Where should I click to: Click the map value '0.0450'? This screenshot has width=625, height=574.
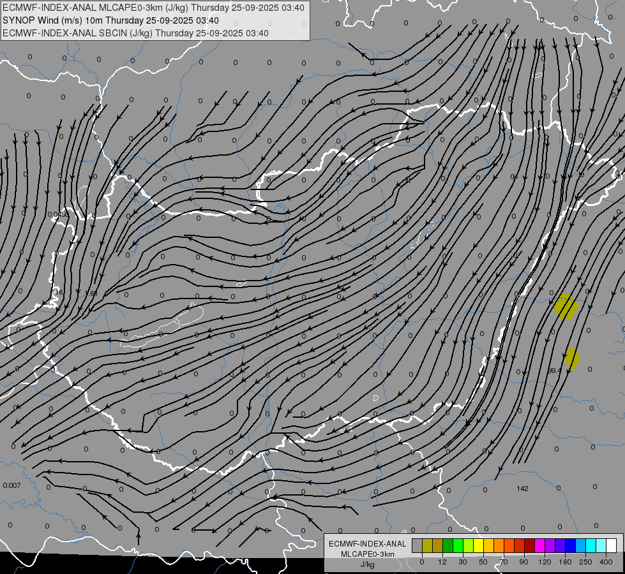pos(58,214)
